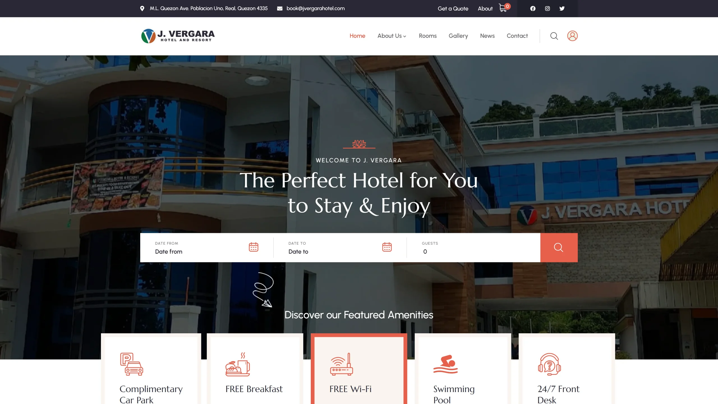Screen dimensions: 718x404
Task: Select the Rooms menu item
Action: coord(427,36)
